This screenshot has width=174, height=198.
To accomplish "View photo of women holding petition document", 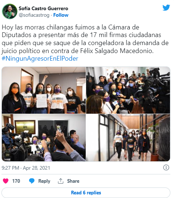I will [44, 90].
